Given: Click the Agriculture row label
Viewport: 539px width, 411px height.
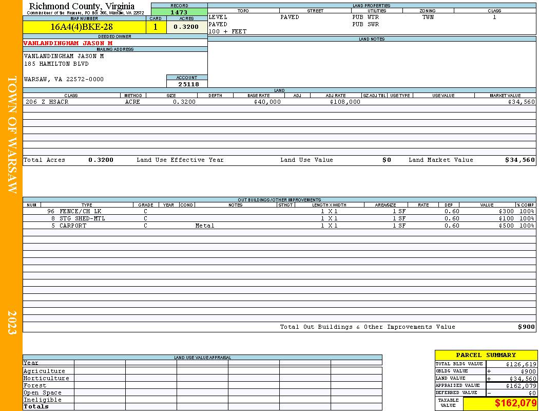Looking at the screenshot, I should coord(44,371).
